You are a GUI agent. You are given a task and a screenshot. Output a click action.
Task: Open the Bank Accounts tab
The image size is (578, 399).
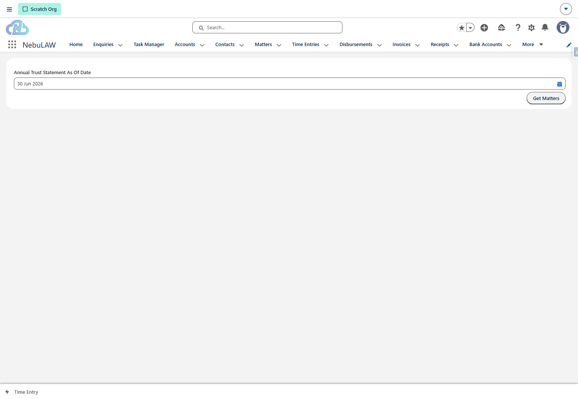tap(486, 45)
